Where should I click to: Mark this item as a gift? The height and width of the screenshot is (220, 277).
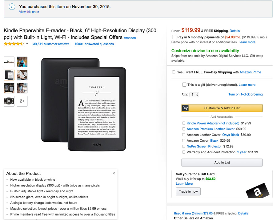(x=184, y=85)
